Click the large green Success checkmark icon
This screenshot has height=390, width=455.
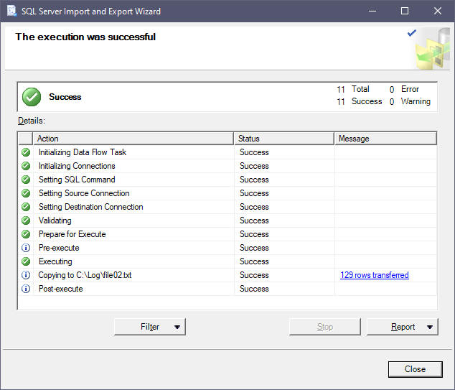click(x=32, y=97)
